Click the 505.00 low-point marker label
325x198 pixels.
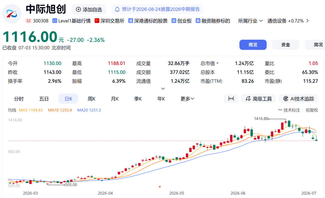point(71,184)
